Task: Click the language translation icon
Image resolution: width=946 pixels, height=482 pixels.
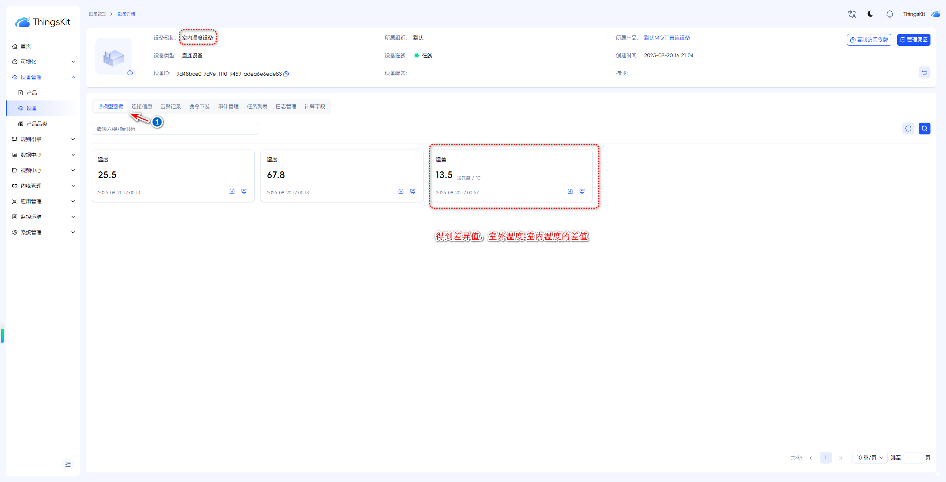Action: [852, 14]
